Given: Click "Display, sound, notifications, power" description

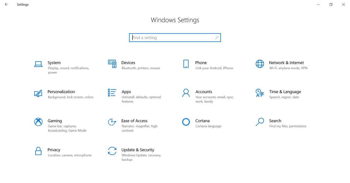Looking at the screenshot, I should (x=68, y=70).
